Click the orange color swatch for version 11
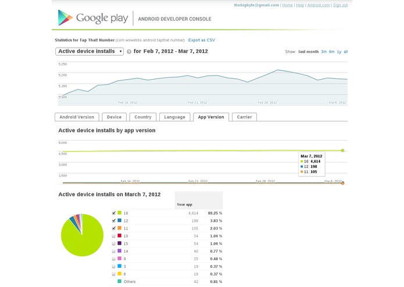This screenshot has height=287, width=404. (119, 228)
